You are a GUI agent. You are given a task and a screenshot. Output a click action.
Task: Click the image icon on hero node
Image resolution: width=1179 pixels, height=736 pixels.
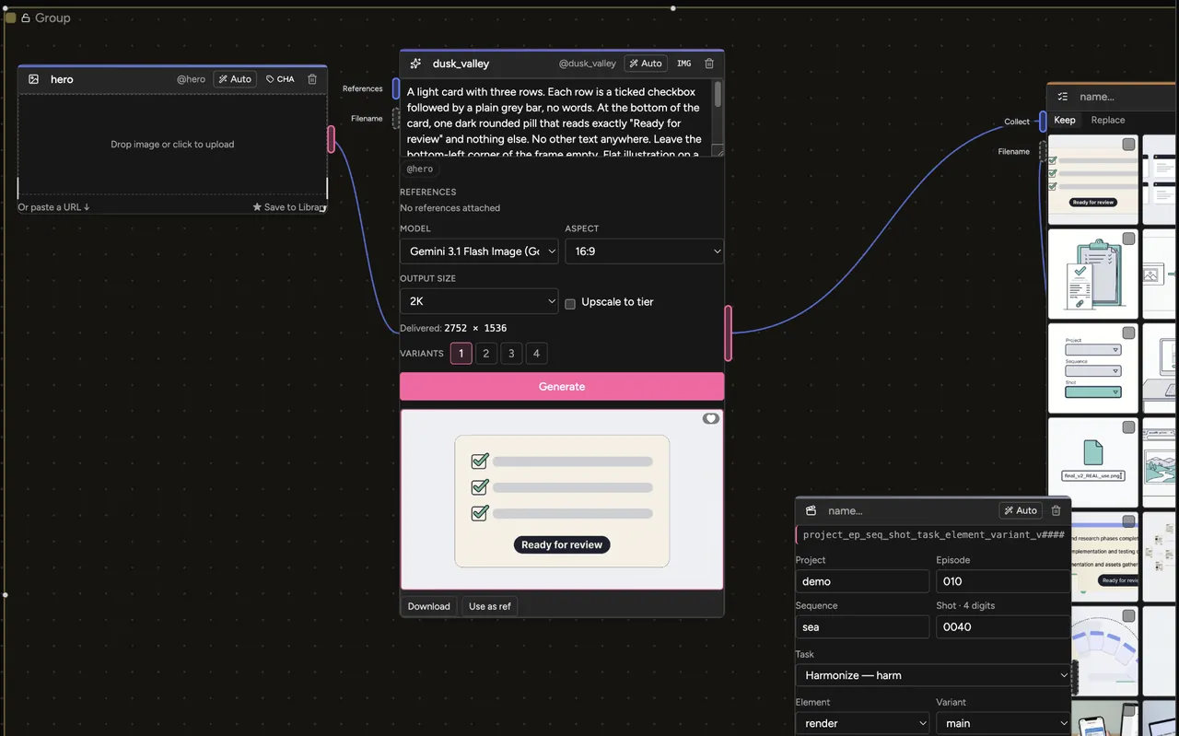pos(34,79)
